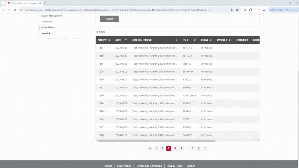Select current page 2 button

[169, 148]
